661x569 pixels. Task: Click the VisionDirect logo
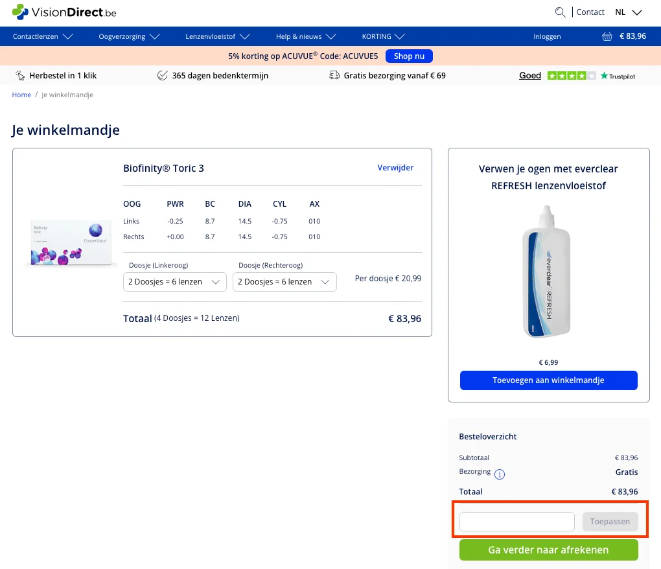[x=64, y=12]
